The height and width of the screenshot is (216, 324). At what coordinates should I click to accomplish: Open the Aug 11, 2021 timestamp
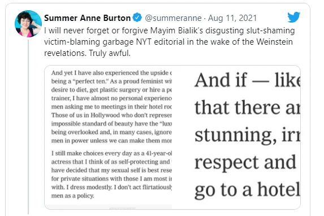coord(232,18)
